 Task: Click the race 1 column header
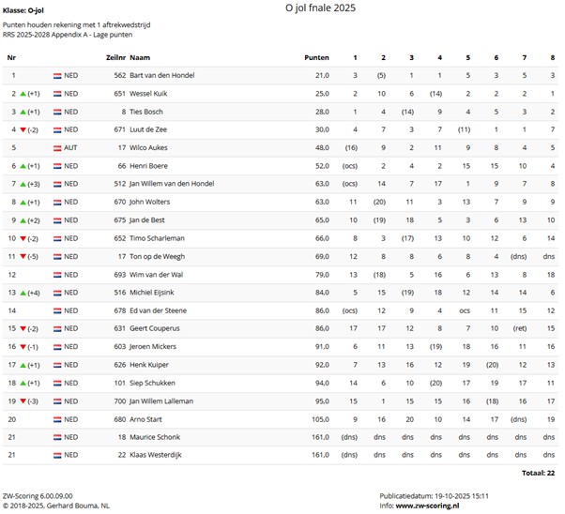coord(355,58)
